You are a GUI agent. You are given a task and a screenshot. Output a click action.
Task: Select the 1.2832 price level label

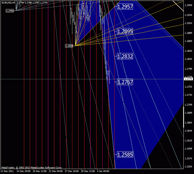pyautogui.click(x=125, y=56)
